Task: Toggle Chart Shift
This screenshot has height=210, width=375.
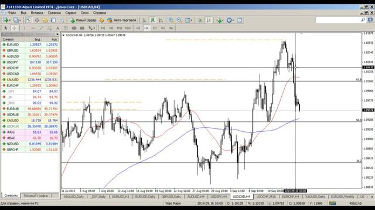Action: click(209, 20)
